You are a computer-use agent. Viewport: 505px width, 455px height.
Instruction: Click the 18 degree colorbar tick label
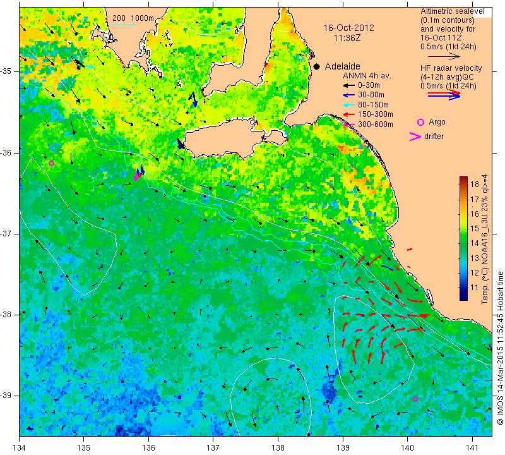(x=475, y=184)
